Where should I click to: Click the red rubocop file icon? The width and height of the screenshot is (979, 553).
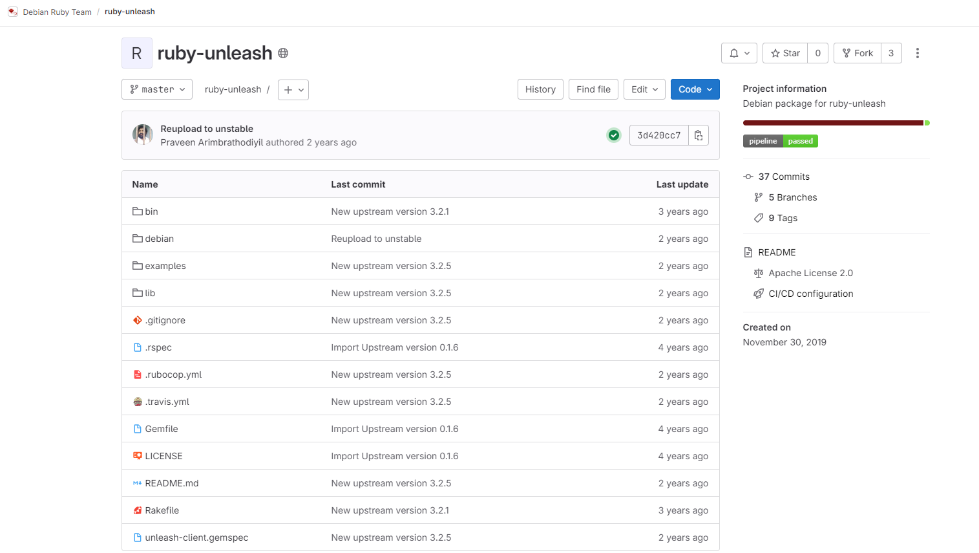138,374
